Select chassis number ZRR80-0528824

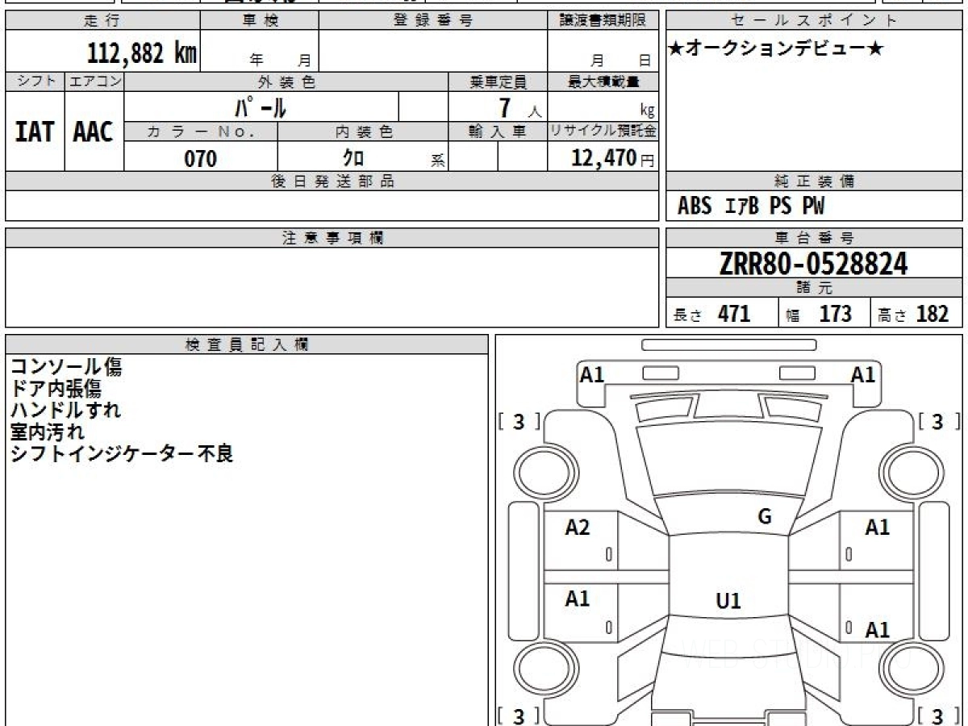[x=814, y=263]
